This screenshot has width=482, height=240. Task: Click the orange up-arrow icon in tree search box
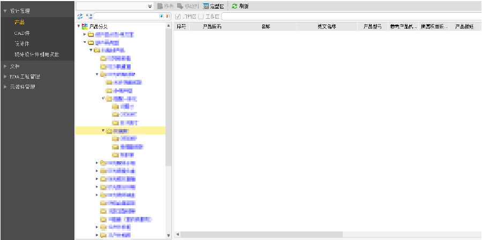tap(168, 16)
